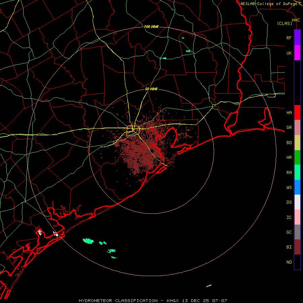This screenshot has height=303, width=303.
Task: Click the 'RF' legend label
Action: tap(289, 38)
